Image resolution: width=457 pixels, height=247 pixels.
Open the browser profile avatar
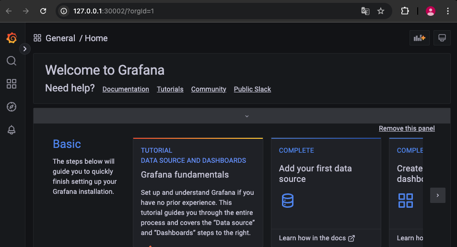coord(431,11)
